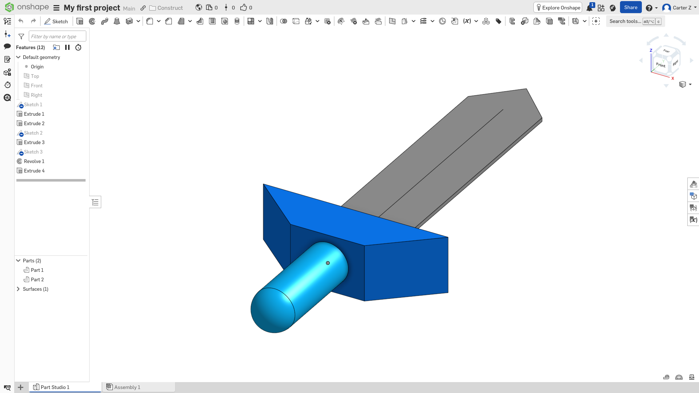Select the Extrude tool in toolbar

tap(80, 21)
